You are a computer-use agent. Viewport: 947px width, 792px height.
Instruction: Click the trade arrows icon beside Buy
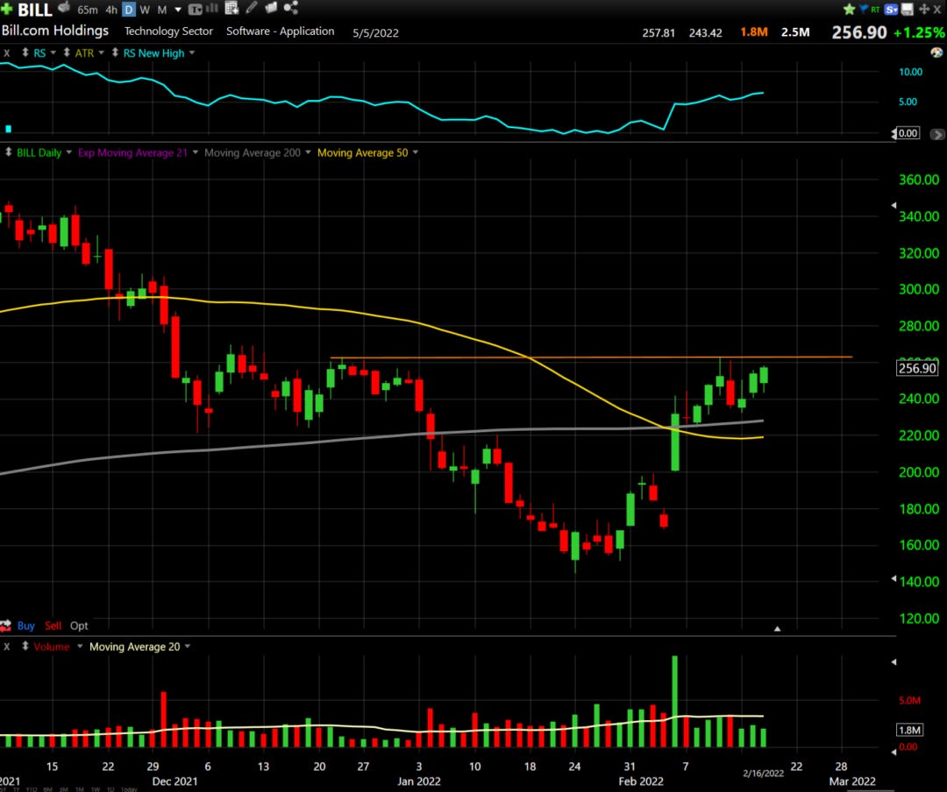click(x=6, y=626)
